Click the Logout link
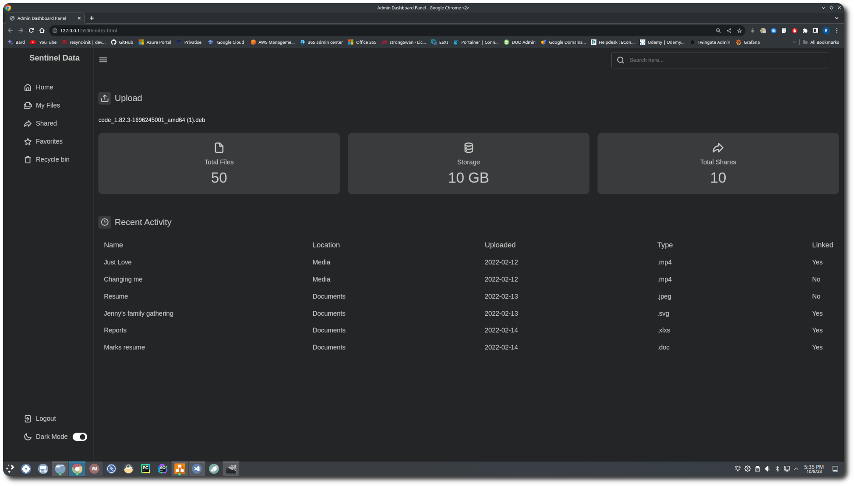This screenshot has width=854, height=486. (x=45, y=419)
